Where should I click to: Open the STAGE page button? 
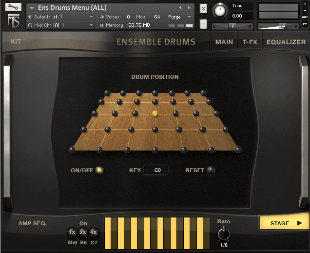tap(285, 223)
